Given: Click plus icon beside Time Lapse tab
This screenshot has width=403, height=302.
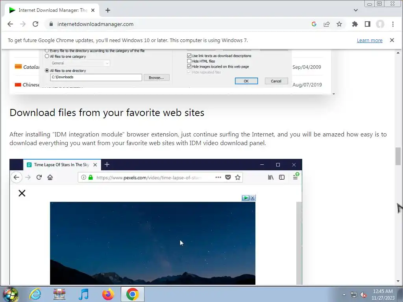Looking at the screenshot, I should [107, 165].
